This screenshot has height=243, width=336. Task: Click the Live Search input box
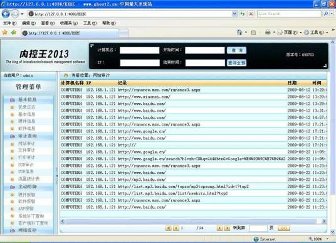point(289,14)
